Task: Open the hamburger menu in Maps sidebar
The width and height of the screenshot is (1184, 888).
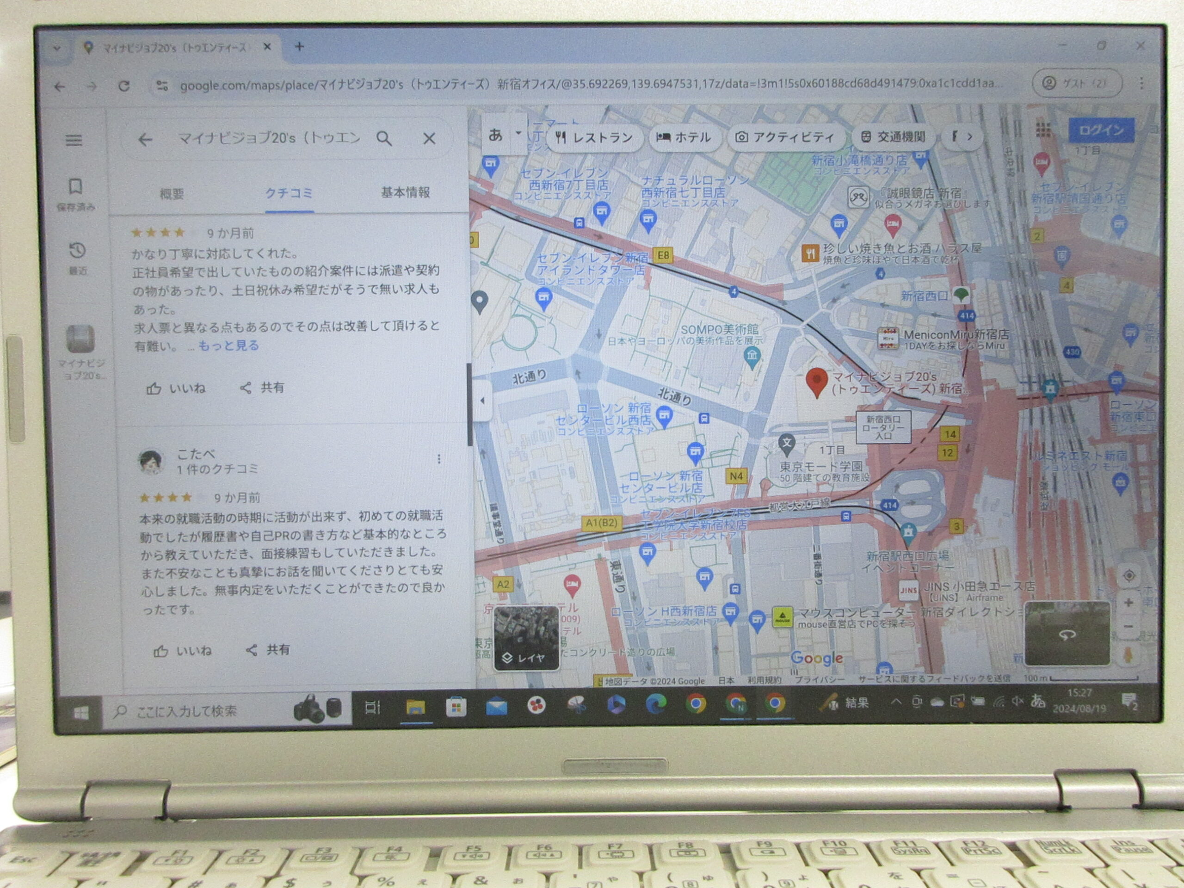Action: pyautogui.click(x=74, y=140)
